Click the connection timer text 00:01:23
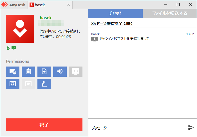Image resolution: width=197 pixels, height=137 pixels. tap(64, 37)
